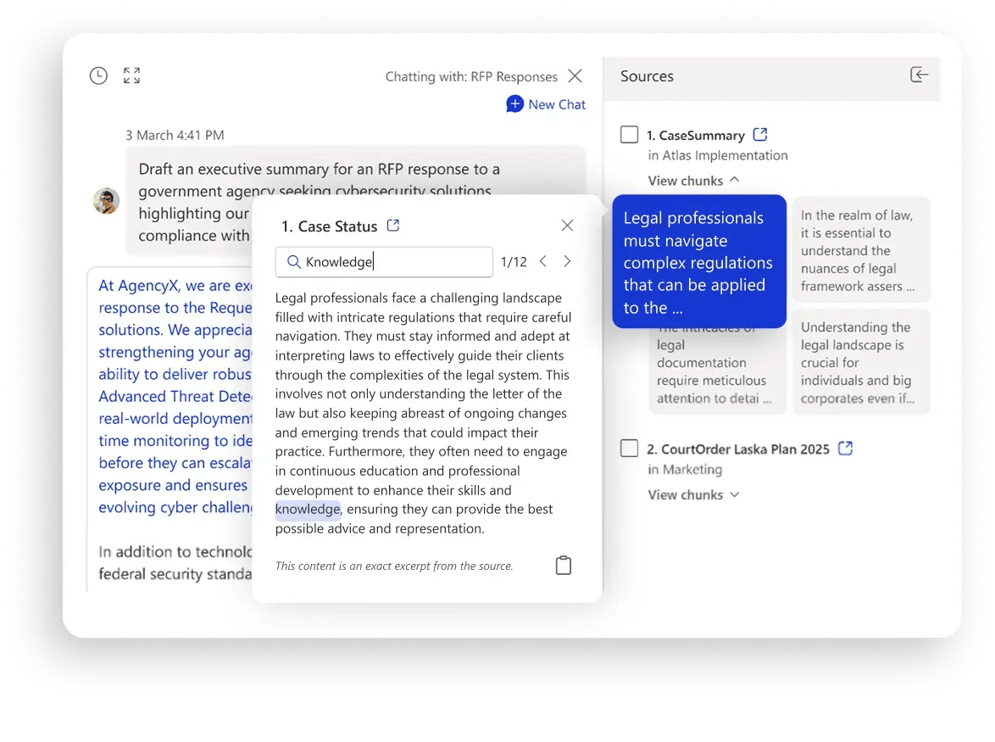Image resolution: width=995 pixels, height=742 pixels.
Task: Close the RFP Responses chat
Action: click(575, 76)
